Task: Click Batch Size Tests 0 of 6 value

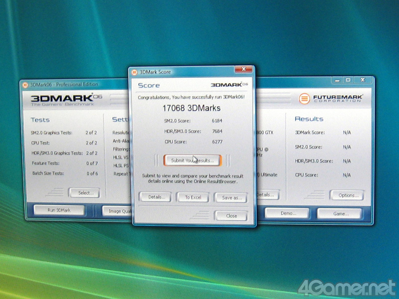Action: (92, 173)
